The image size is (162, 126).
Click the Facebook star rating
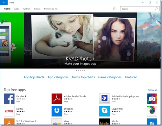pos(21,99)
